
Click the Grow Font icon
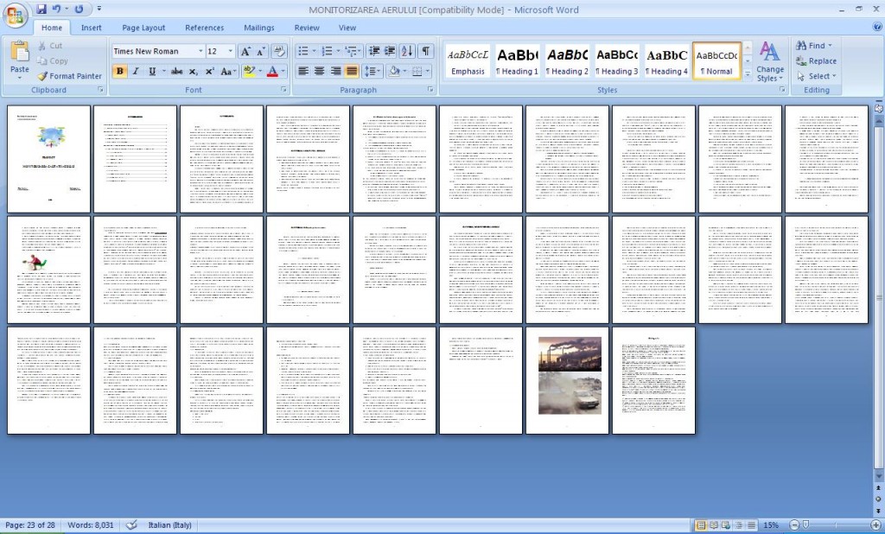[245, 51]
